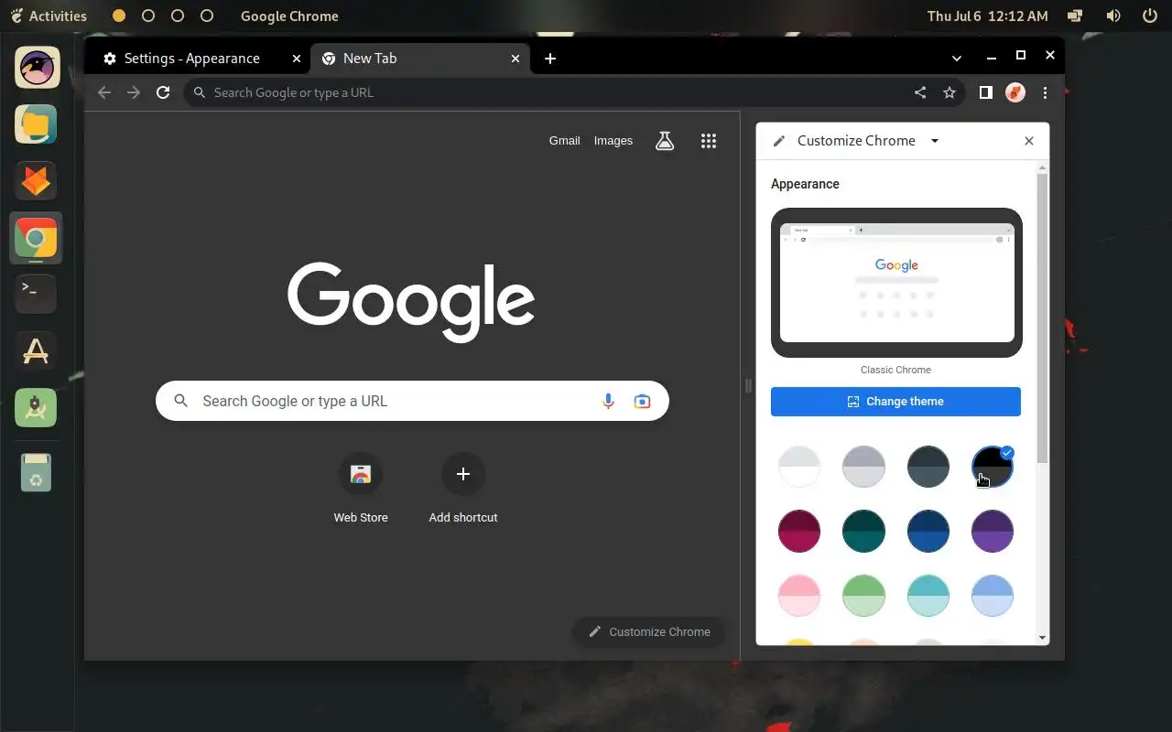Viewport: 1172px width, 732px height.
Task: Open a new tab with plus button
Action: click(x=550, y=59)
